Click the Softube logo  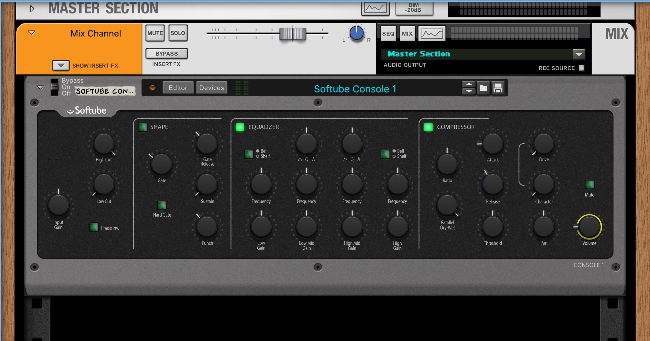[86, 110]
